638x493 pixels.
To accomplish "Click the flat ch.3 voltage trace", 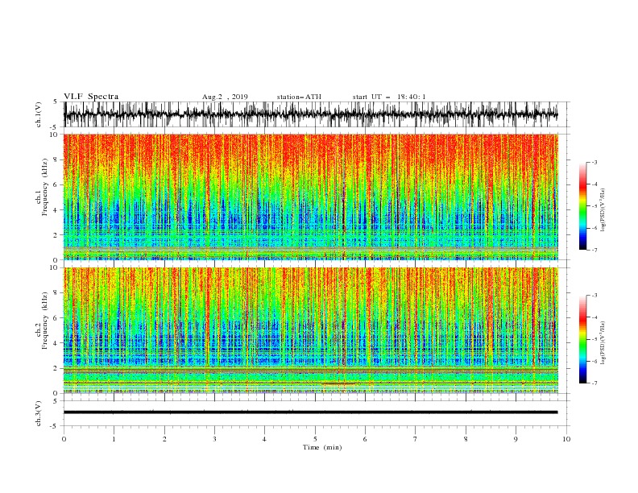I will [310, 412].
